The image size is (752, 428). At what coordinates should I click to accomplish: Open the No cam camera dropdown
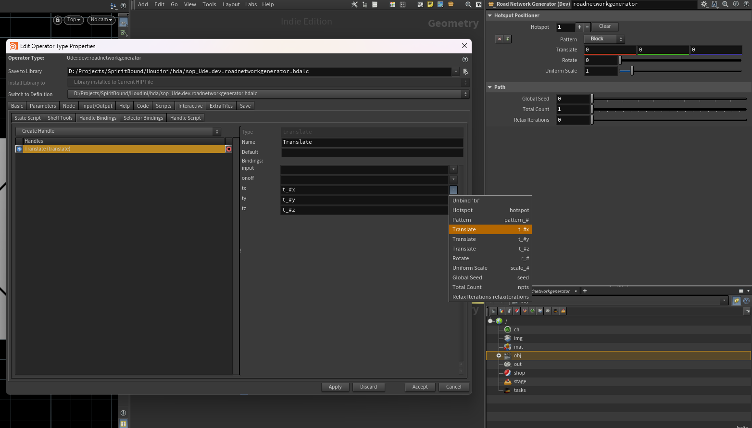tap(101, 20)
